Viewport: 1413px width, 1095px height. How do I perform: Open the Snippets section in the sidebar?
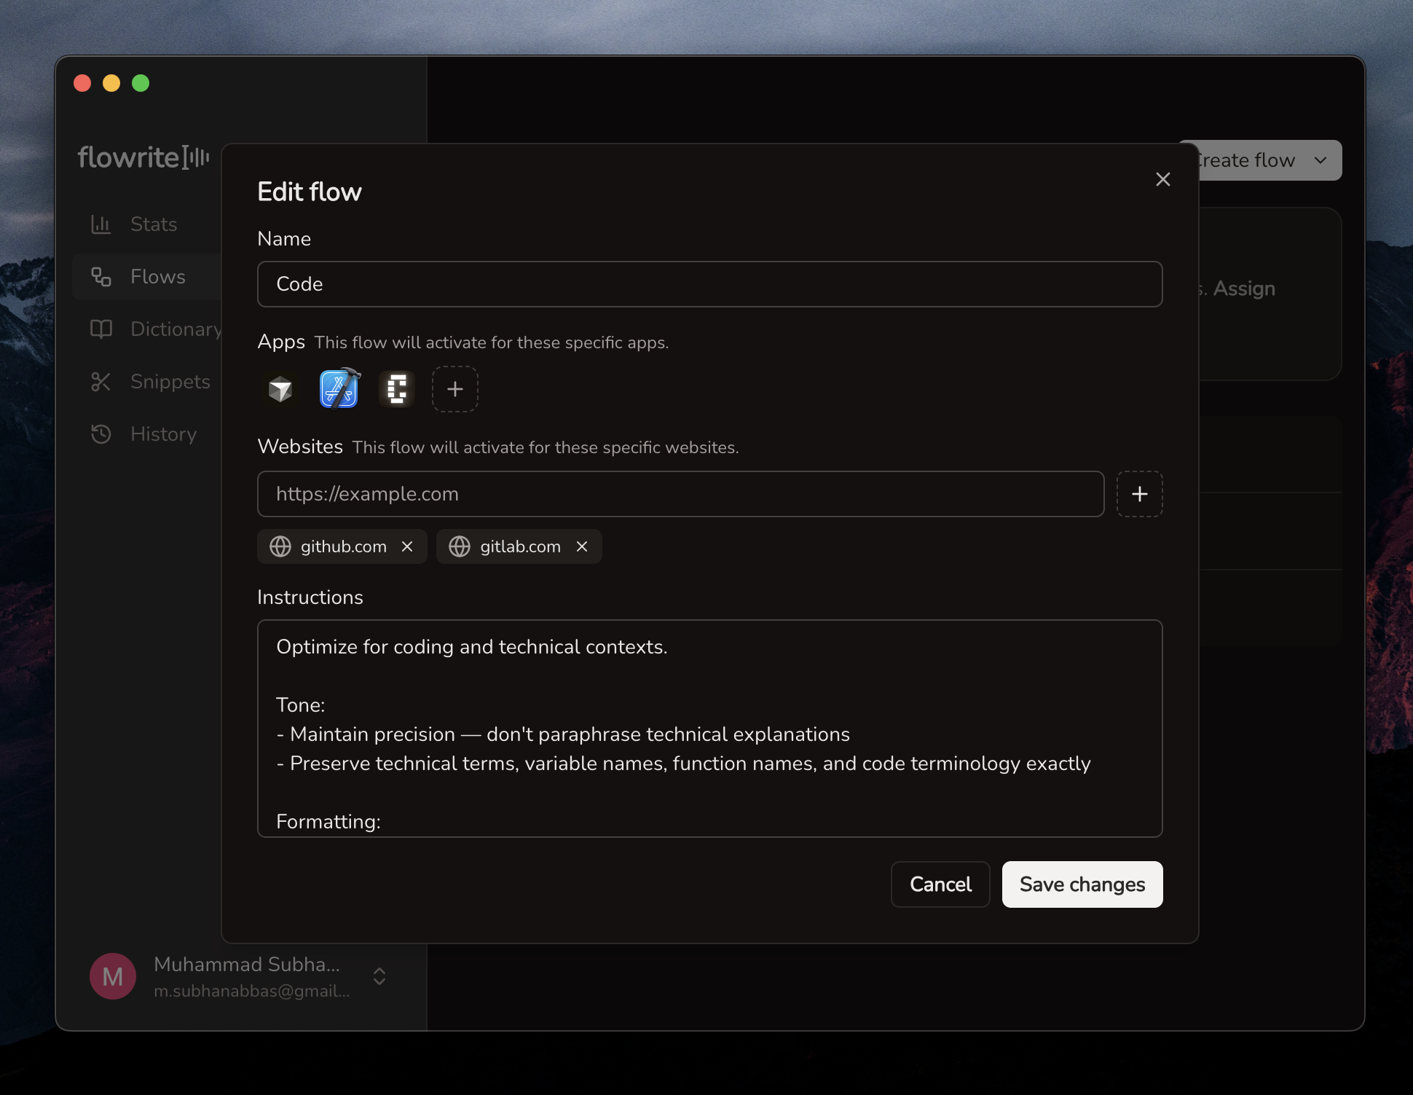pyautogui.click(x=170, y=382)
